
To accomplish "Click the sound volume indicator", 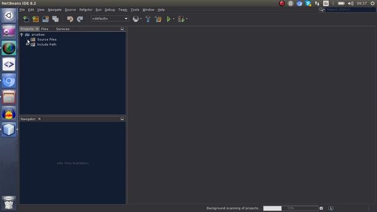I will pos(350,4).
